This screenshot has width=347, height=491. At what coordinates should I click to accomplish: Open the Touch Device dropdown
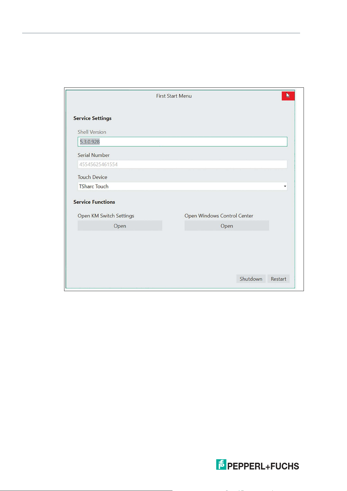[x=182, y=186]
